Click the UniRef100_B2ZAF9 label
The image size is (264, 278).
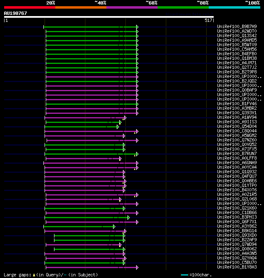(237, 240)
